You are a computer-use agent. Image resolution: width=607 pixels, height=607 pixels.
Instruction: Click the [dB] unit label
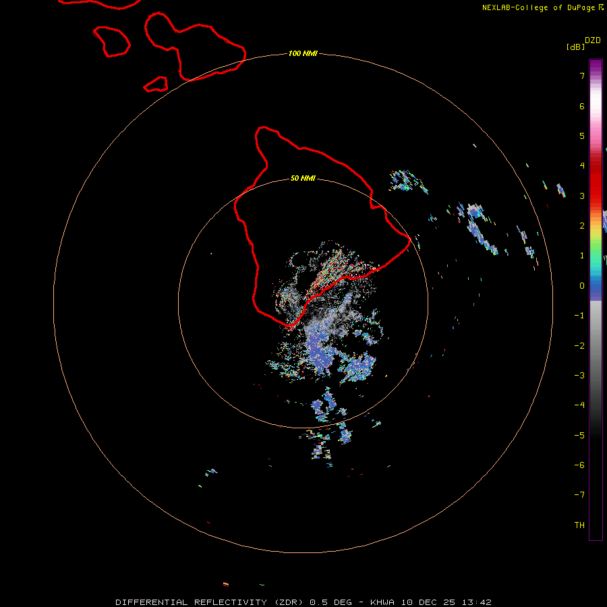pos(576,47)
